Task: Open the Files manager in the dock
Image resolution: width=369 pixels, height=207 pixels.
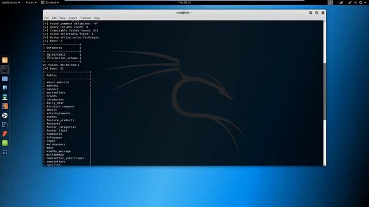Action: click(5, 79)
